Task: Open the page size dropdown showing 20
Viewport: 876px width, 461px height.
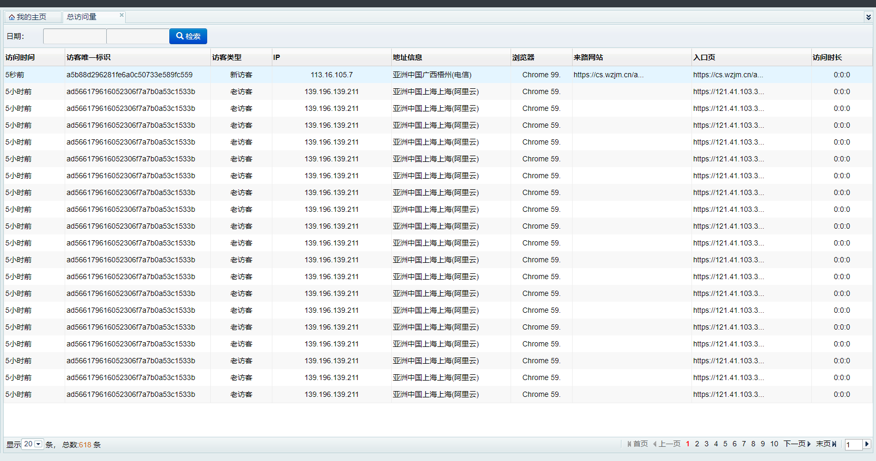Action: pyautogui.click(x=38, y=444)
